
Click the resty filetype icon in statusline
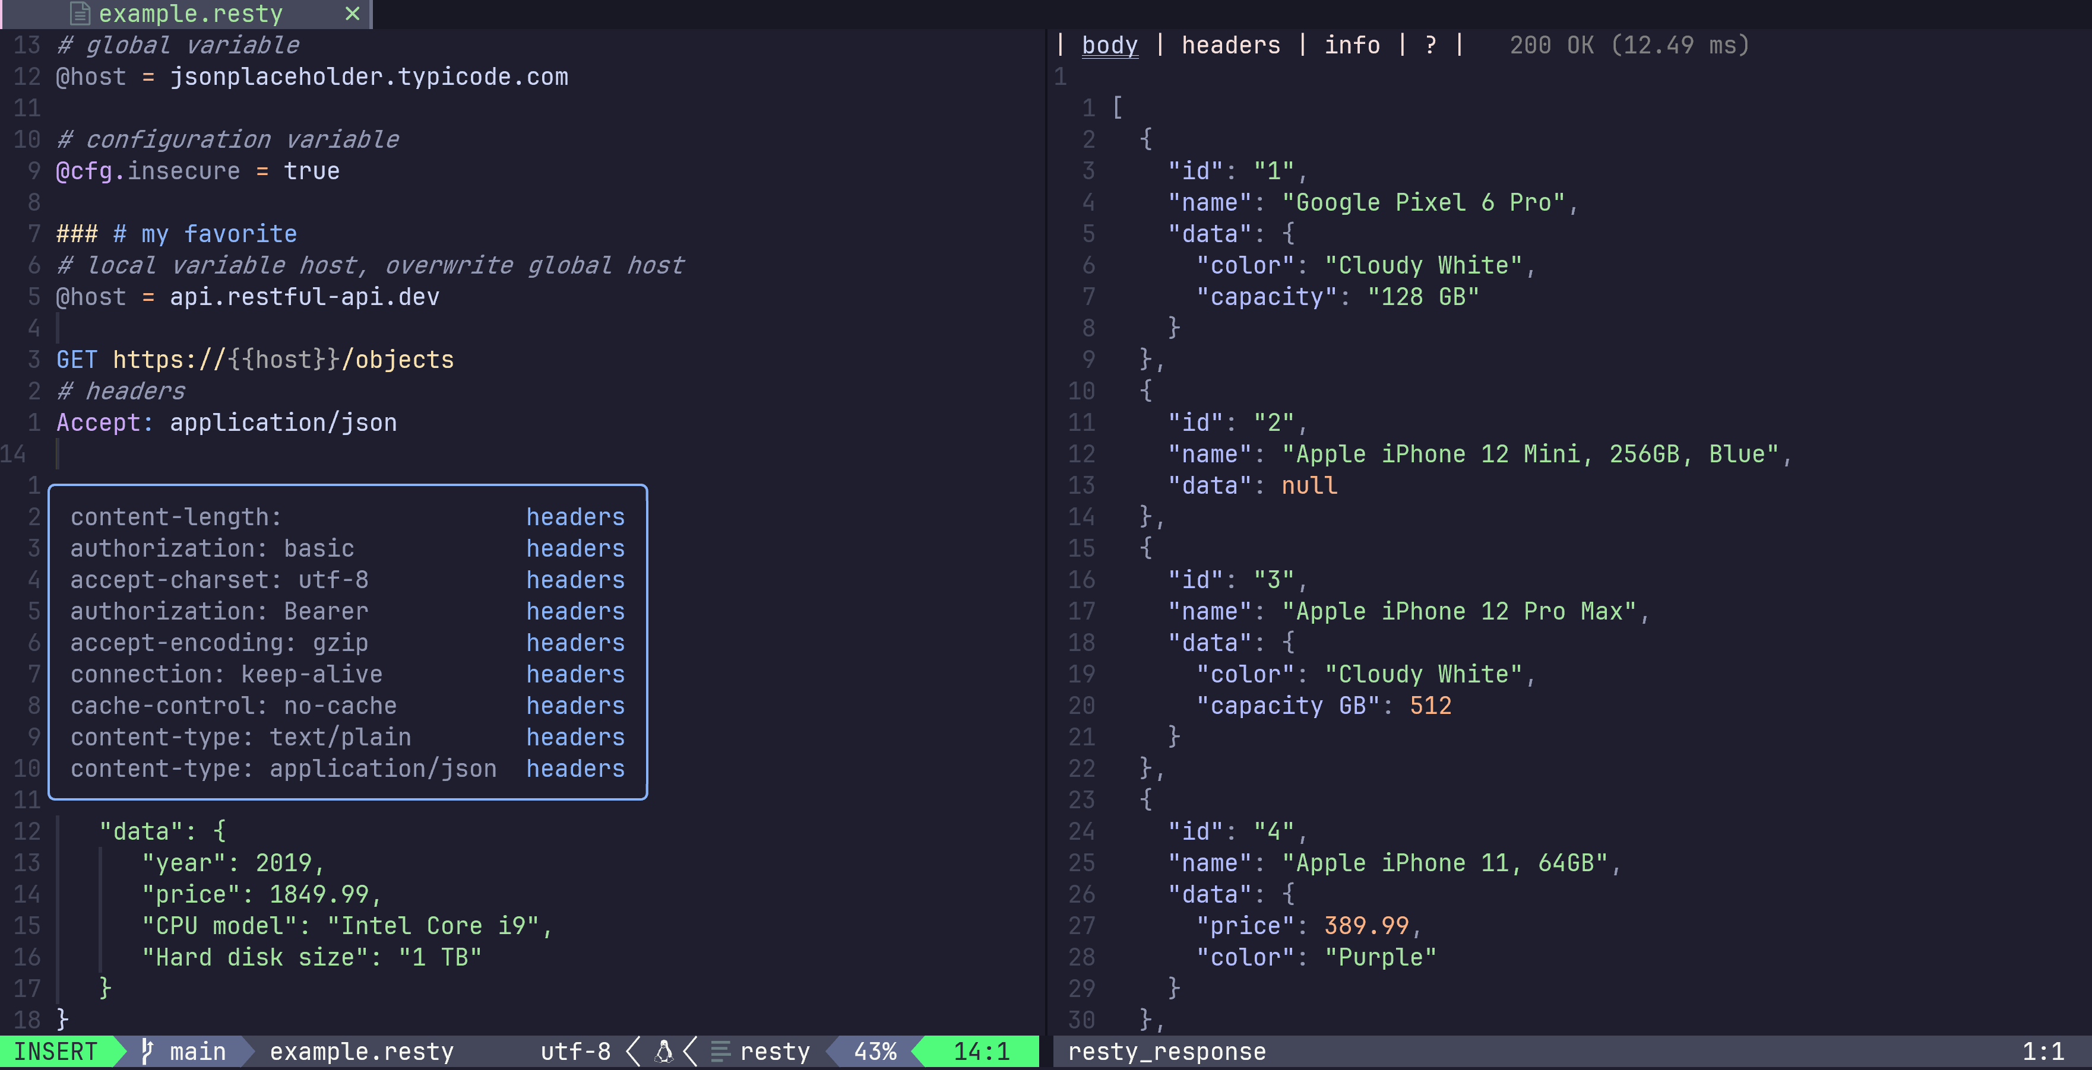(720, 1052)
